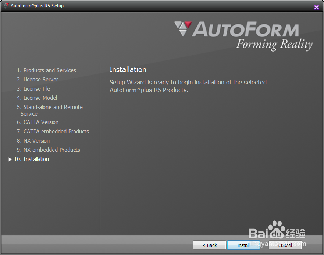The width and height of the screenshot is (324, 255).
Task: Go back with the < Back button
Action: point(209,245)
